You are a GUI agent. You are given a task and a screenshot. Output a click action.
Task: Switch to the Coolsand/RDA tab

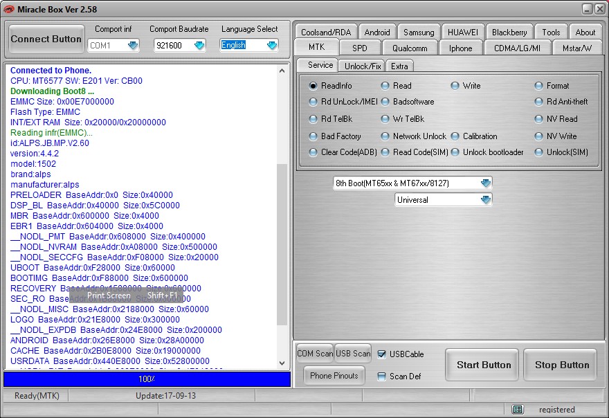(326, 33)
